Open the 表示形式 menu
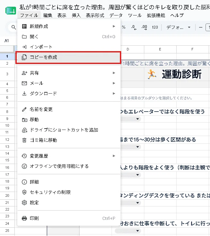 [x=95, y=15]
